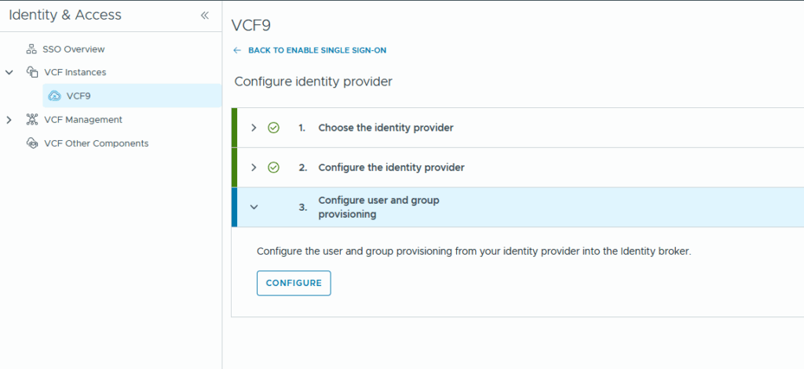This screenshot has width=804, height=369.
Task: Collapse the Identity & Access sidebar panel
Action: coord(204,16)
